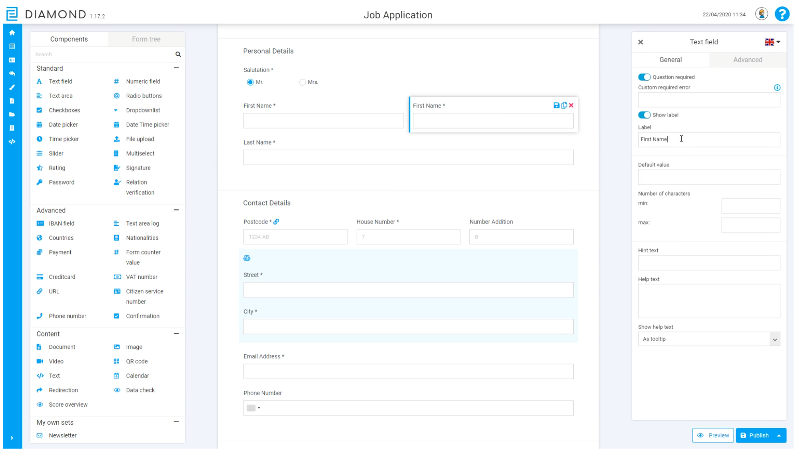The width and height of the screenshot is (796, 451).
Task: Select the Mrs. radio button
Action: coord(303,82)
